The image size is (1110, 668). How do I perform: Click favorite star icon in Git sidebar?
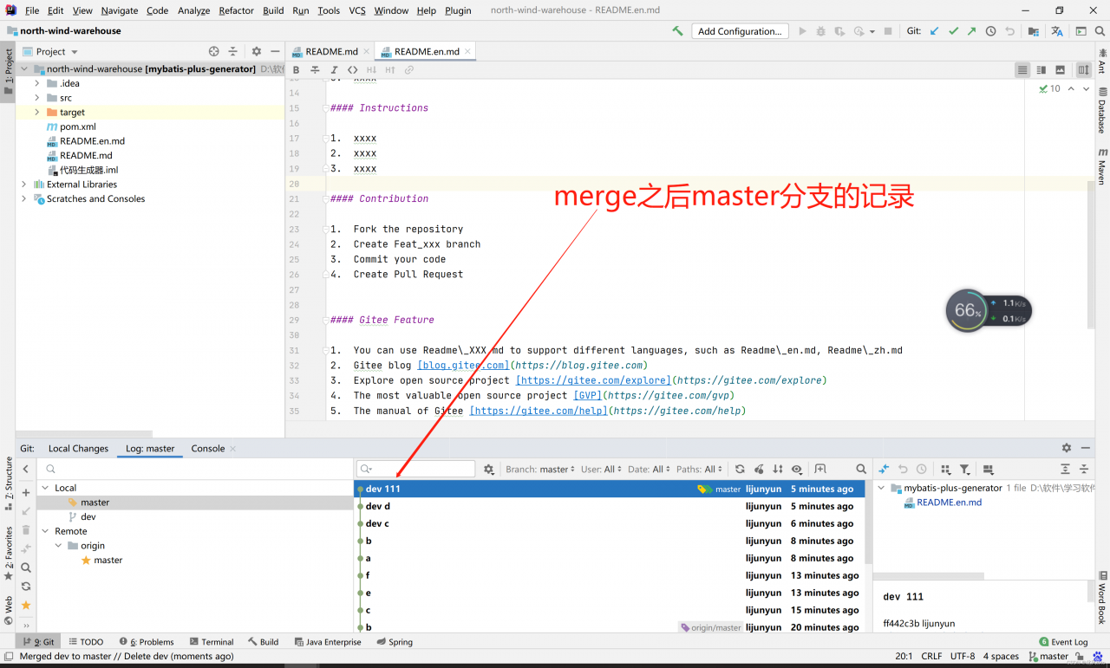(x=26, y=605)
